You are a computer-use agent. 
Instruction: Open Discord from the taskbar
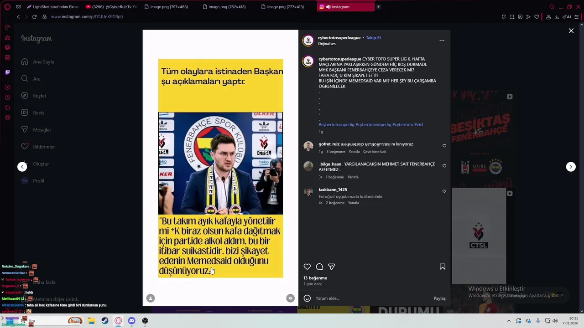131,321
